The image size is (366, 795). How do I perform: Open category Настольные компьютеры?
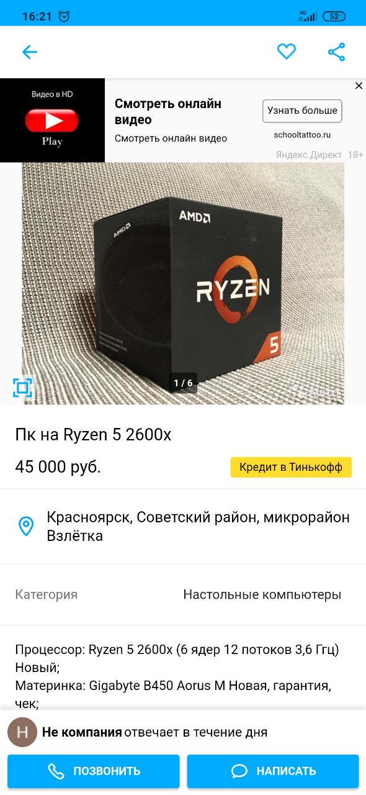click(x=262, y=594)
